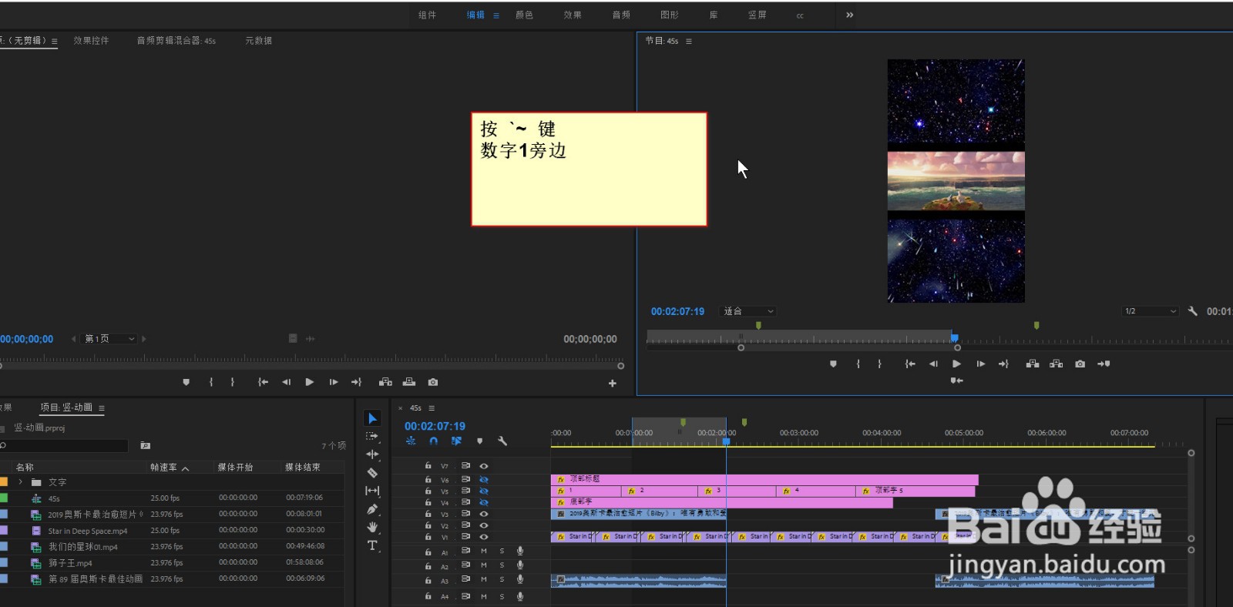Open zoom level dropdown 适合
Viewport: 1233px width, 607px height.
coord(748,311)
